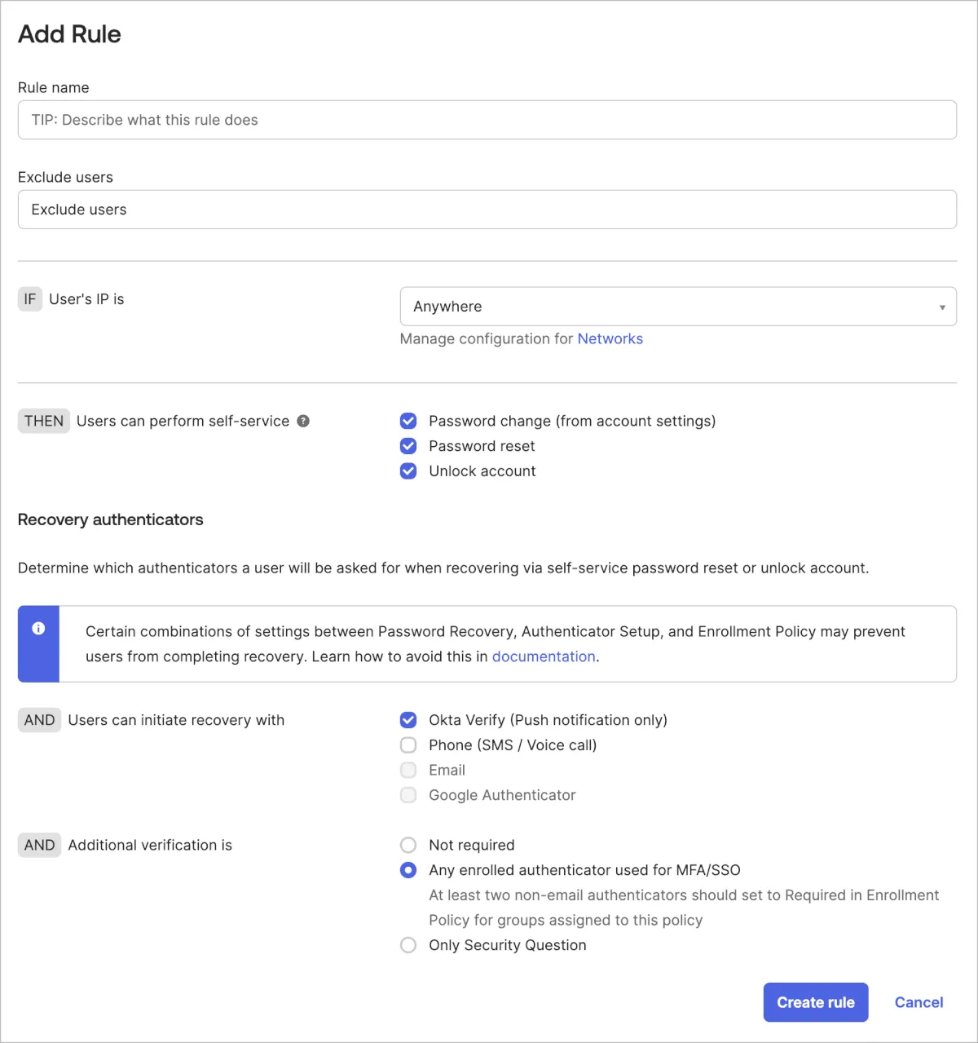
Task: Click the Create rule button
Action: 815,1002
